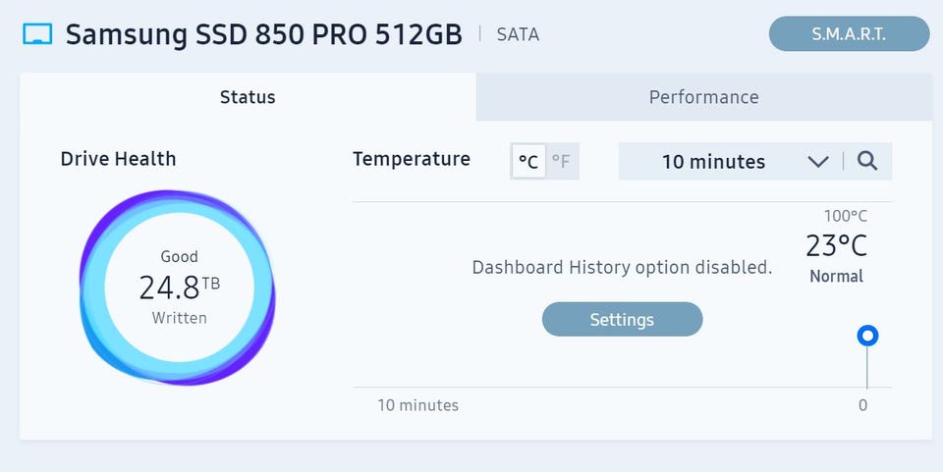Open the Status tab

(248, 97)
